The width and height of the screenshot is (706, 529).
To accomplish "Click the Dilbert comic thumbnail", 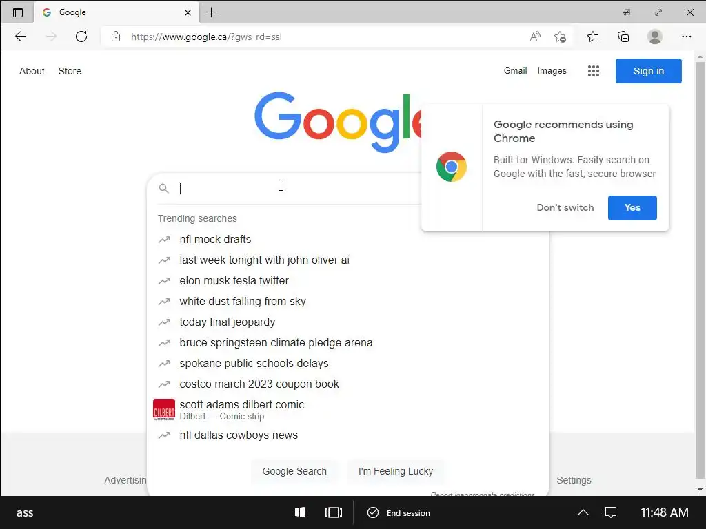I will 164,410.
